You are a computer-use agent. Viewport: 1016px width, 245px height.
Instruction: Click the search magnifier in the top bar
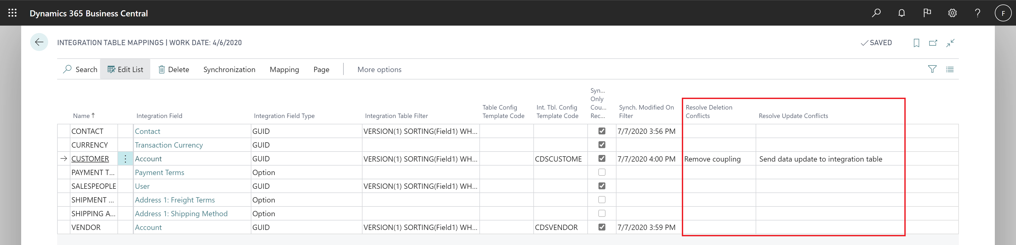[x=876, y=13]
